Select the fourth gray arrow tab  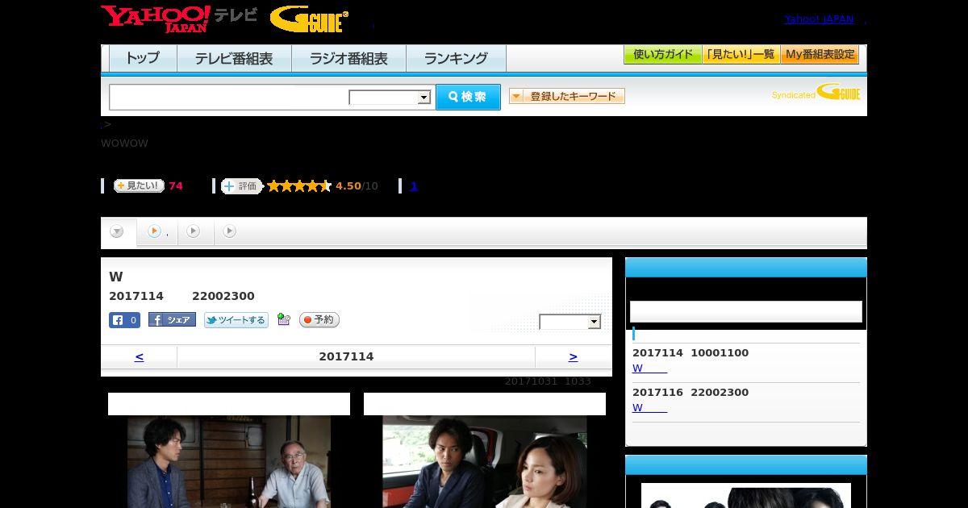click(x=230, y=231)
